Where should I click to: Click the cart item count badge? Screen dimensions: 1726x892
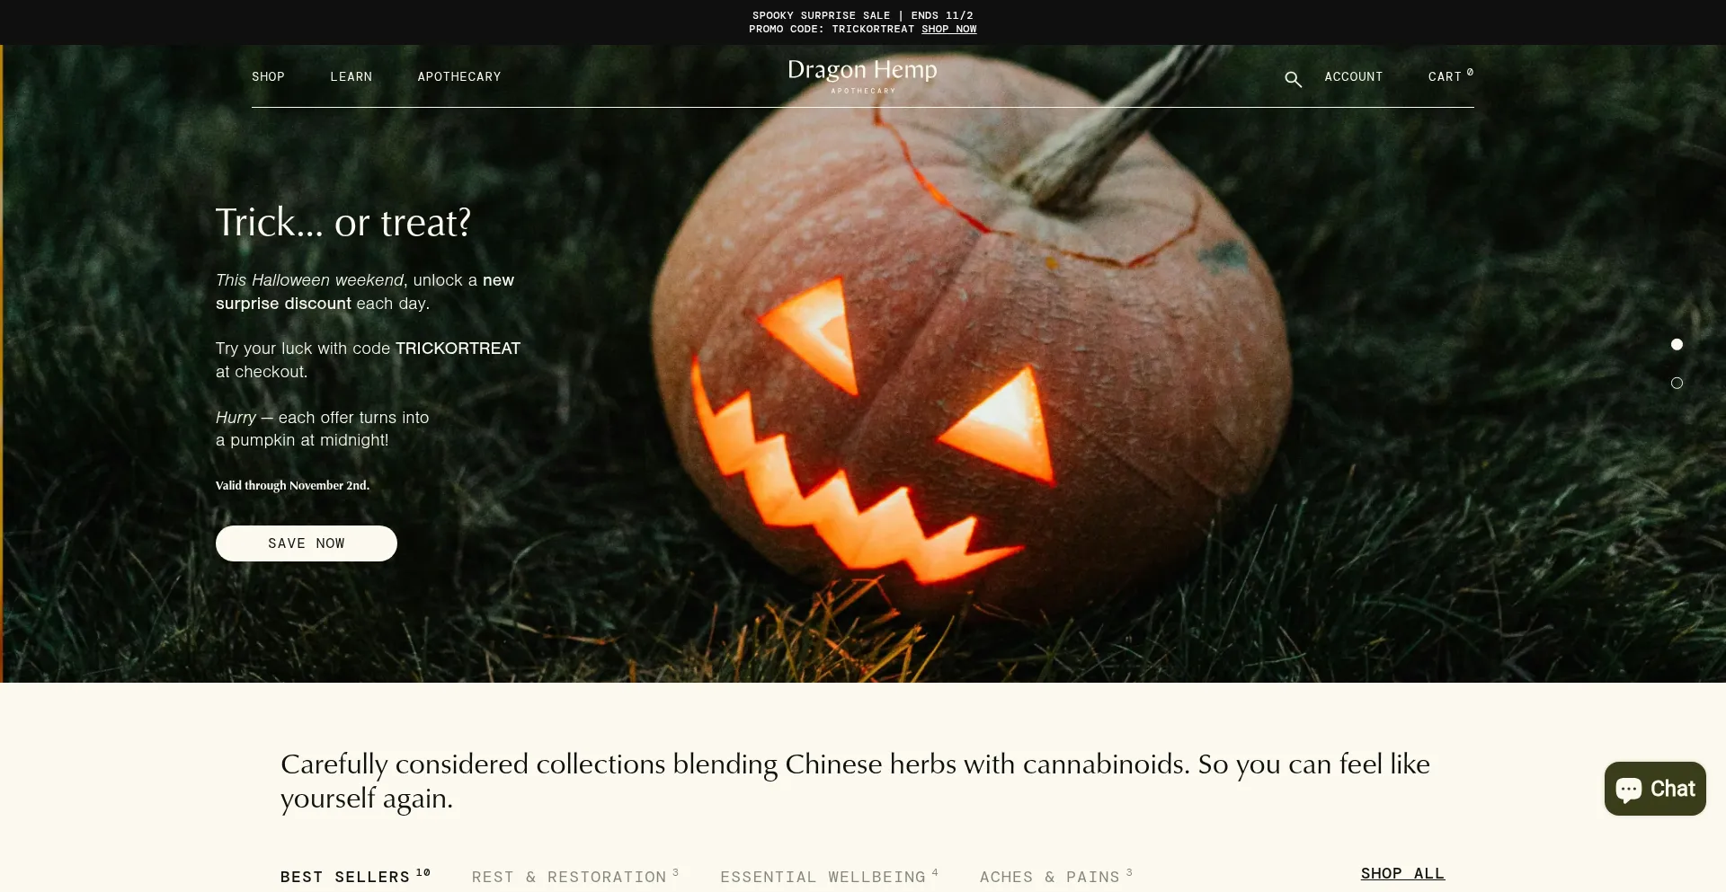[x=1470, y=72]
